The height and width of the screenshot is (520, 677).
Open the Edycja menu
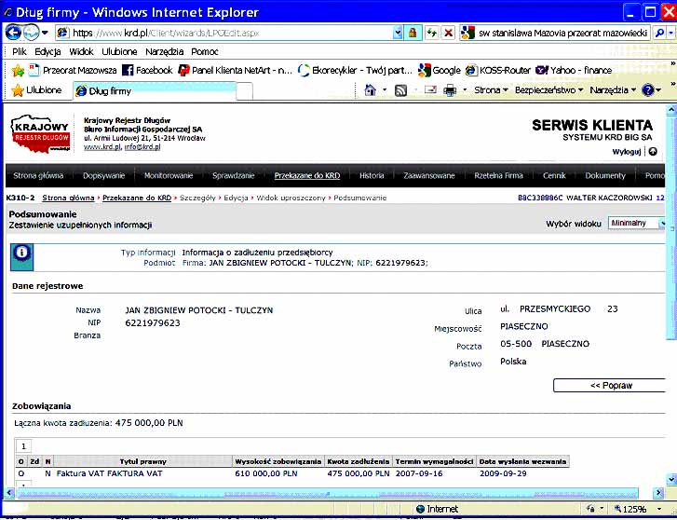[47, 52]
